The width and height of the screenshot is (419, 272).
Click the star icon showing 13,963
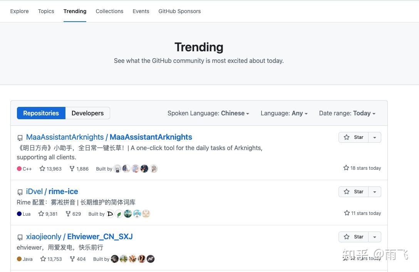pyautogui.click(x=42, y=169)
